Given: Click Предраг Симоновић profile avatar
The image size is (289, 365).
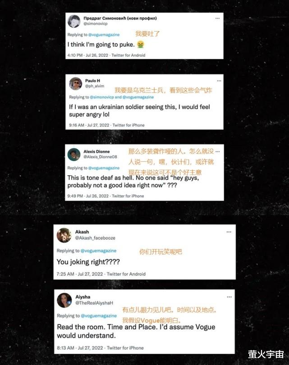Looking at the screenshot, I should point(74,22).
